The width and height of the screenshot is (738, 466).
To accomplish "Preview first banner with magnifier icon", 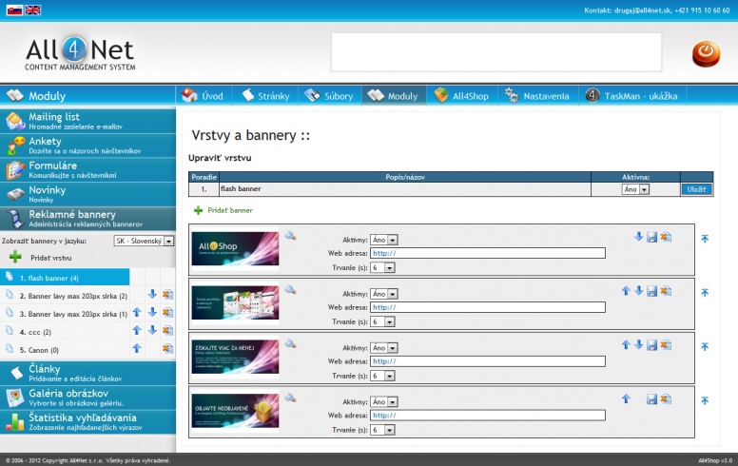I will click(x=290, y=236).
